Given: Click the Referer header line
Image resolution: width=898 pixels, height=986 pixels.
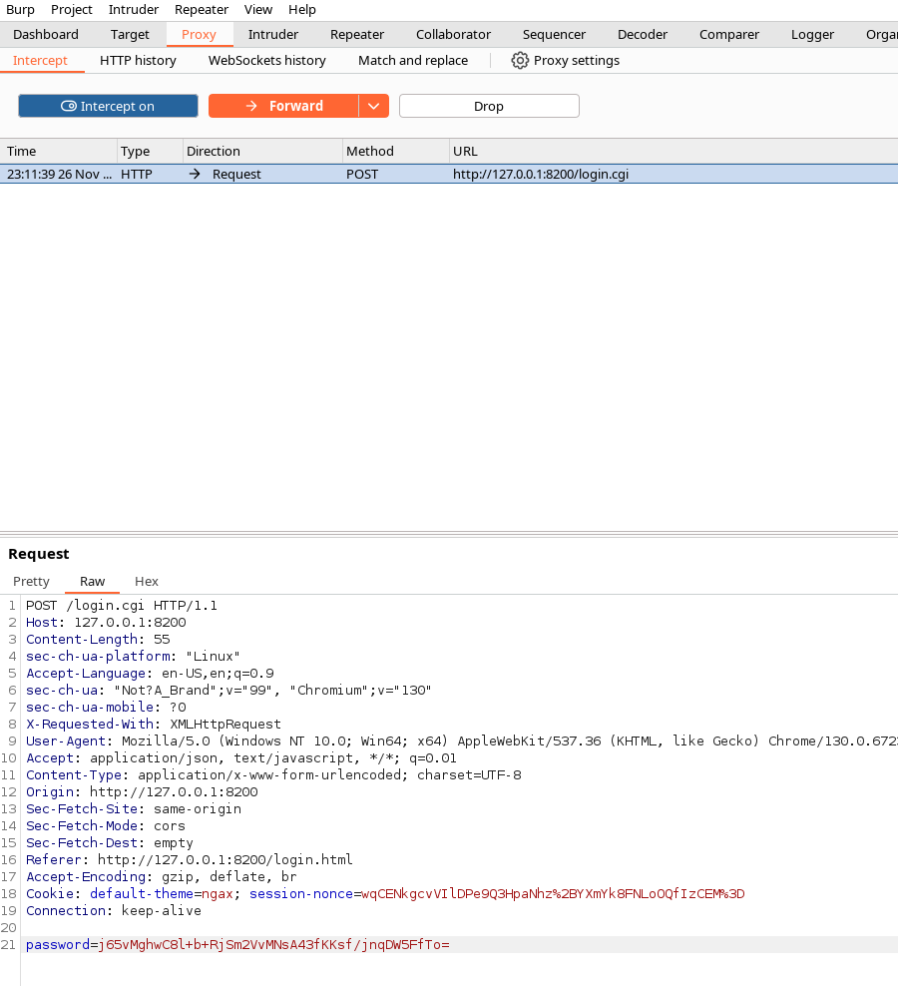Looking at the screenshot, I should (190, 860).
